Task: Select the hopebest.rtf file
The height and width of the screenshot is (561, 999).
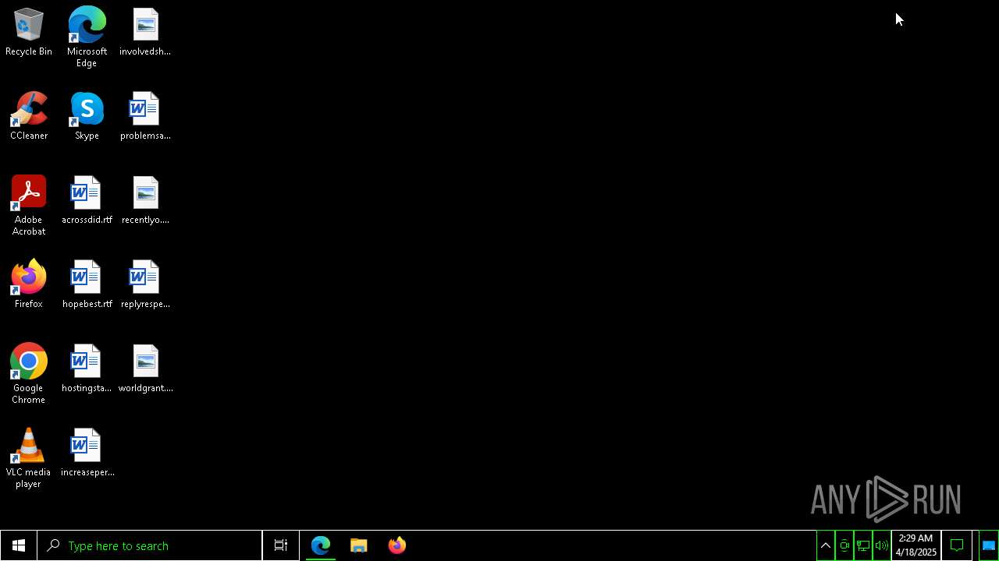Action: 87,285
